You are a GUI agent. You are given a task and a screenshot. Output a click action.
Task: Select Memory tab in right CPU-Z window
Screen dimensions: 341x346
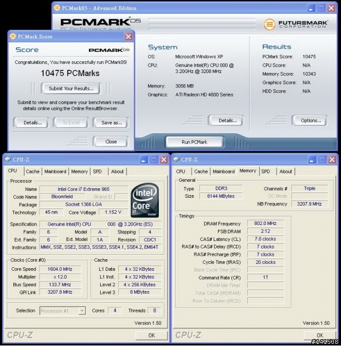tap(248, 171)
